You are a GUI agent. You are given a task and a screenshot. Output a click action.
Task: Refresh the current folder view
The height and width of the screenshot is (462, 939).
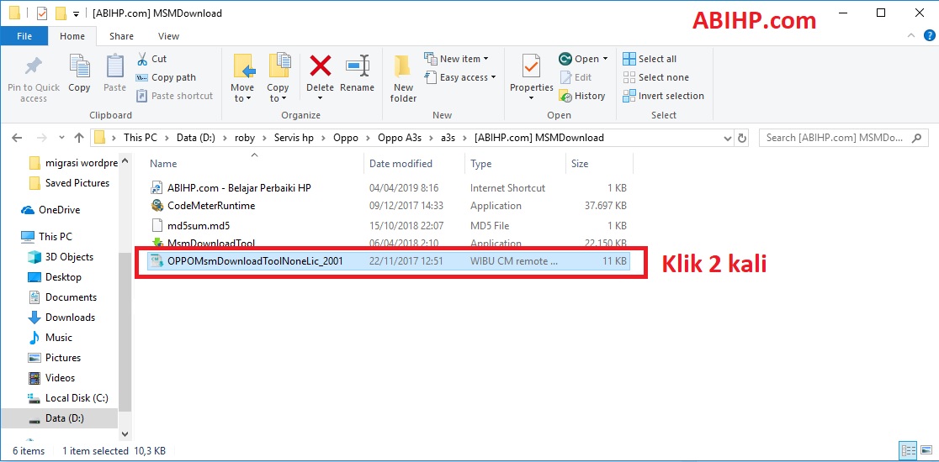[743, 138]
